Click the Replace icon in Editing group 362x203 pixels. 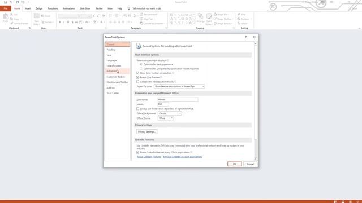pos(239,19)
